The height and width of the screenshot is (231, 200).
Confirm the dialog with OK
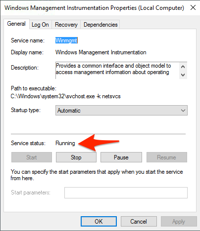click(99, 222)
